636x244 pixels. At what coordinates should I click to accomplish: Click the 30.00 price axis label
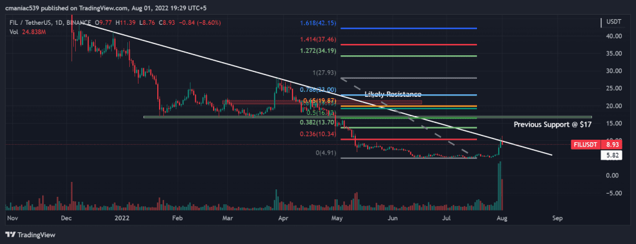(x=614, y=71)
